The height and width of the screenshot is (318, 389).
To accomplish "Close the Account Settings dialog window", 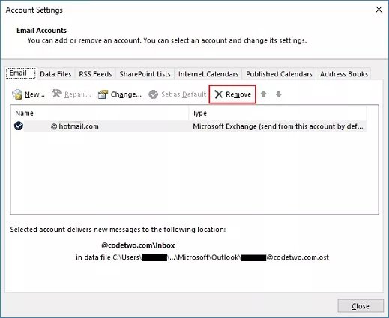I will [x=379, y=10].
